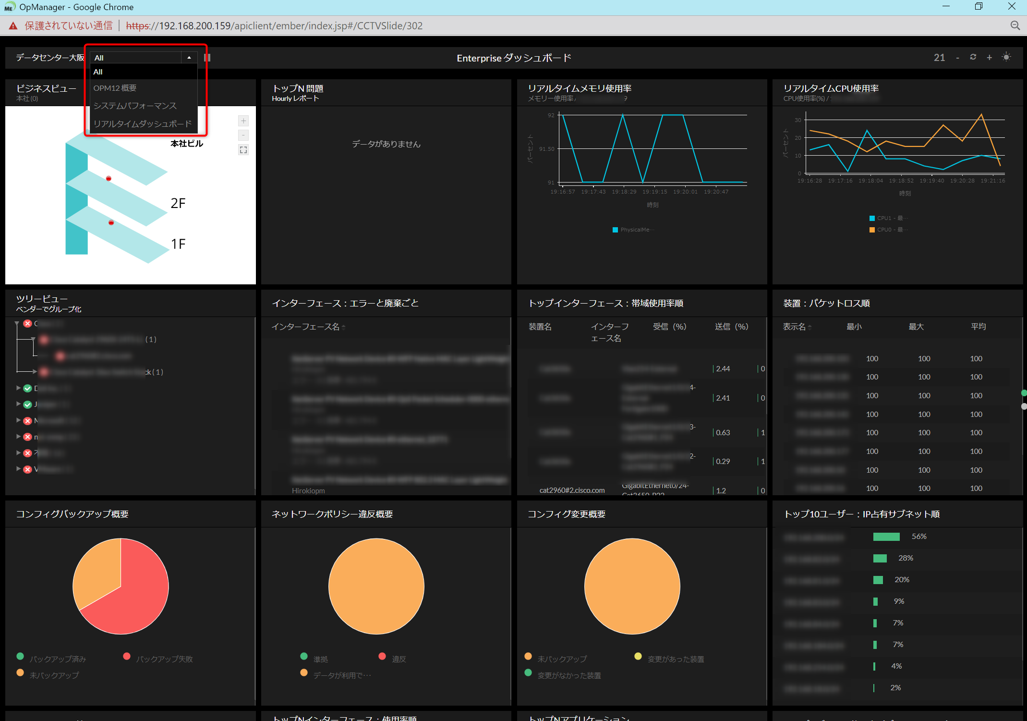The image size is (1027, 721).
Task: Expand business view to fullscreen
Action: coord(243,150)
